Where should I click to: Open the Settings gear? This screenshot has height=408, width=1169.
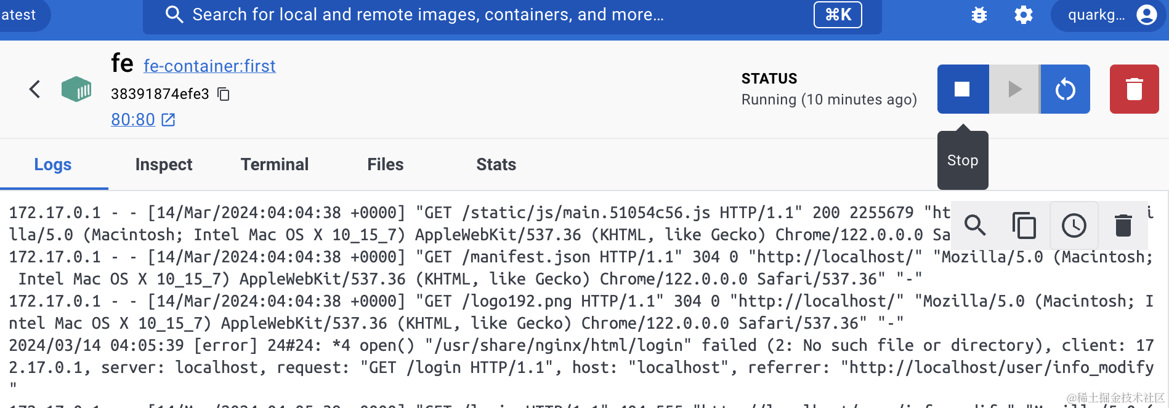[1023, 15]
